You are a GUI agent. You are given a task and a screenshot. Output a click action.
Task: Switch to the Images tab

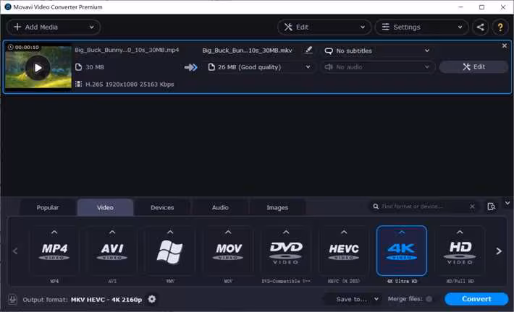pyautogui.click(x=277, y=207)
